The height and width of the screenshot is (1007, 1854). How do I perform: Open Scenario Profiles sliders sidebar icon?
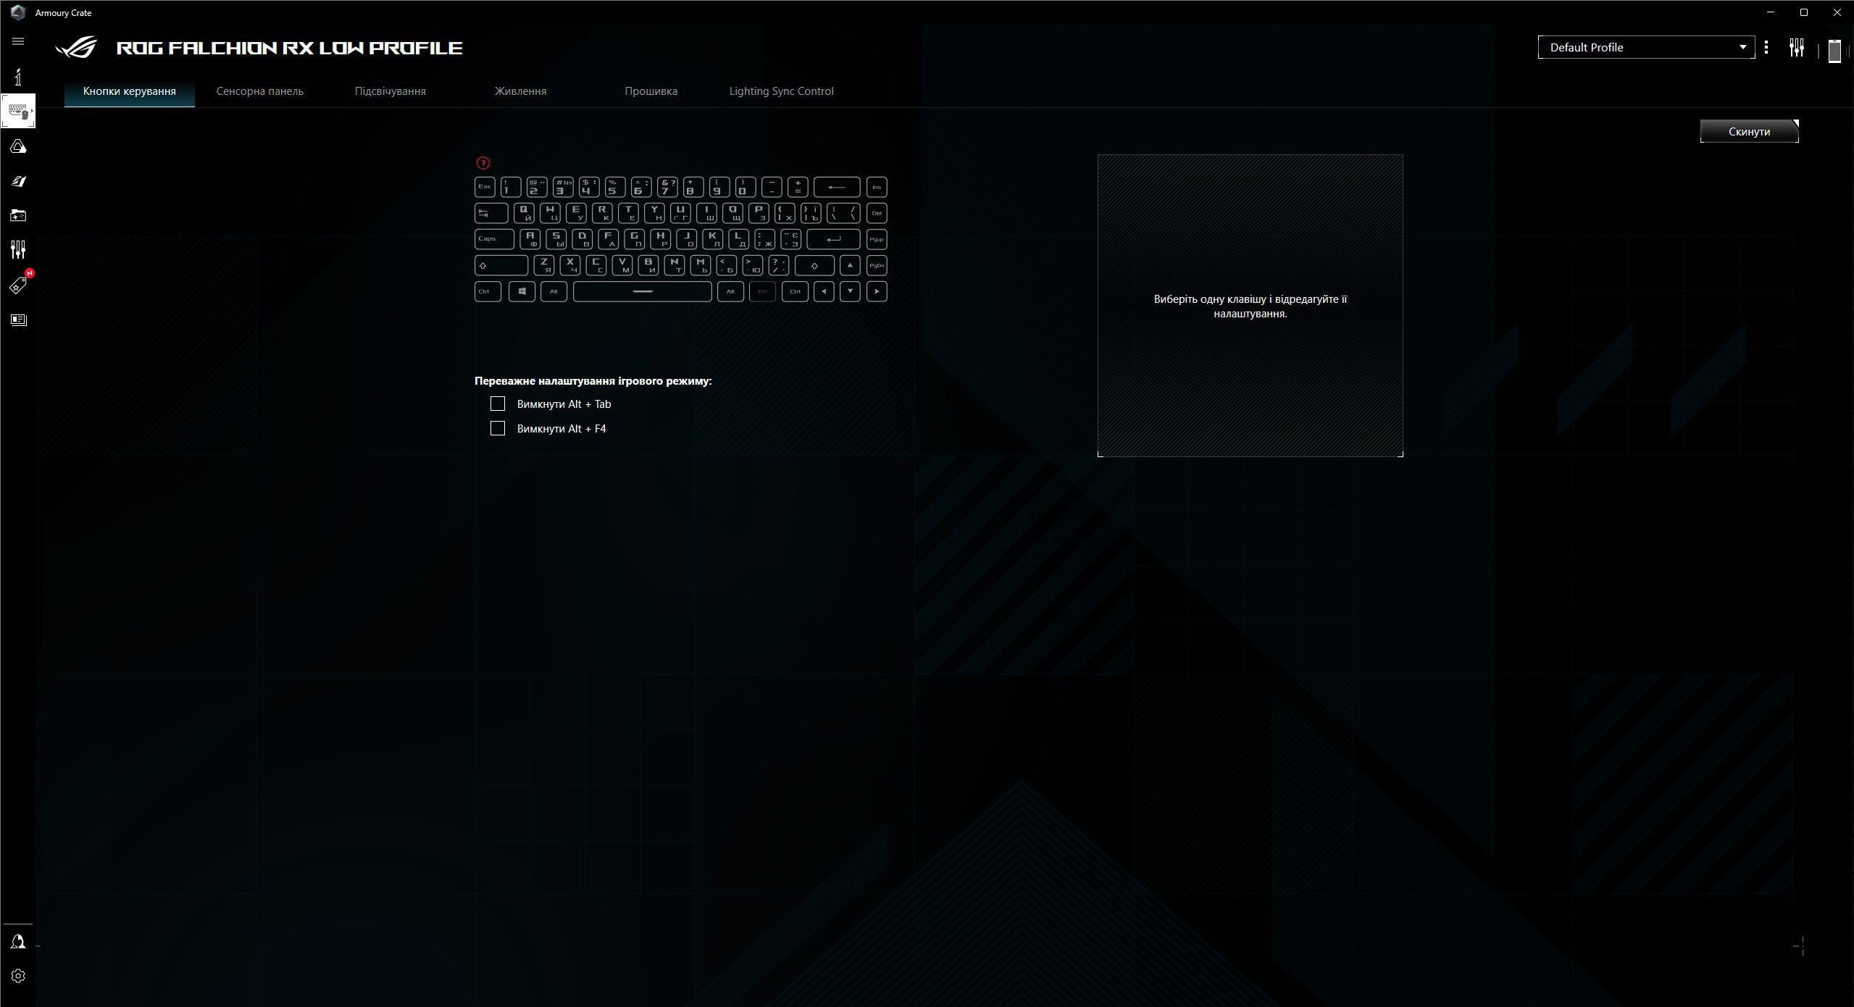[x=18, y=250]
